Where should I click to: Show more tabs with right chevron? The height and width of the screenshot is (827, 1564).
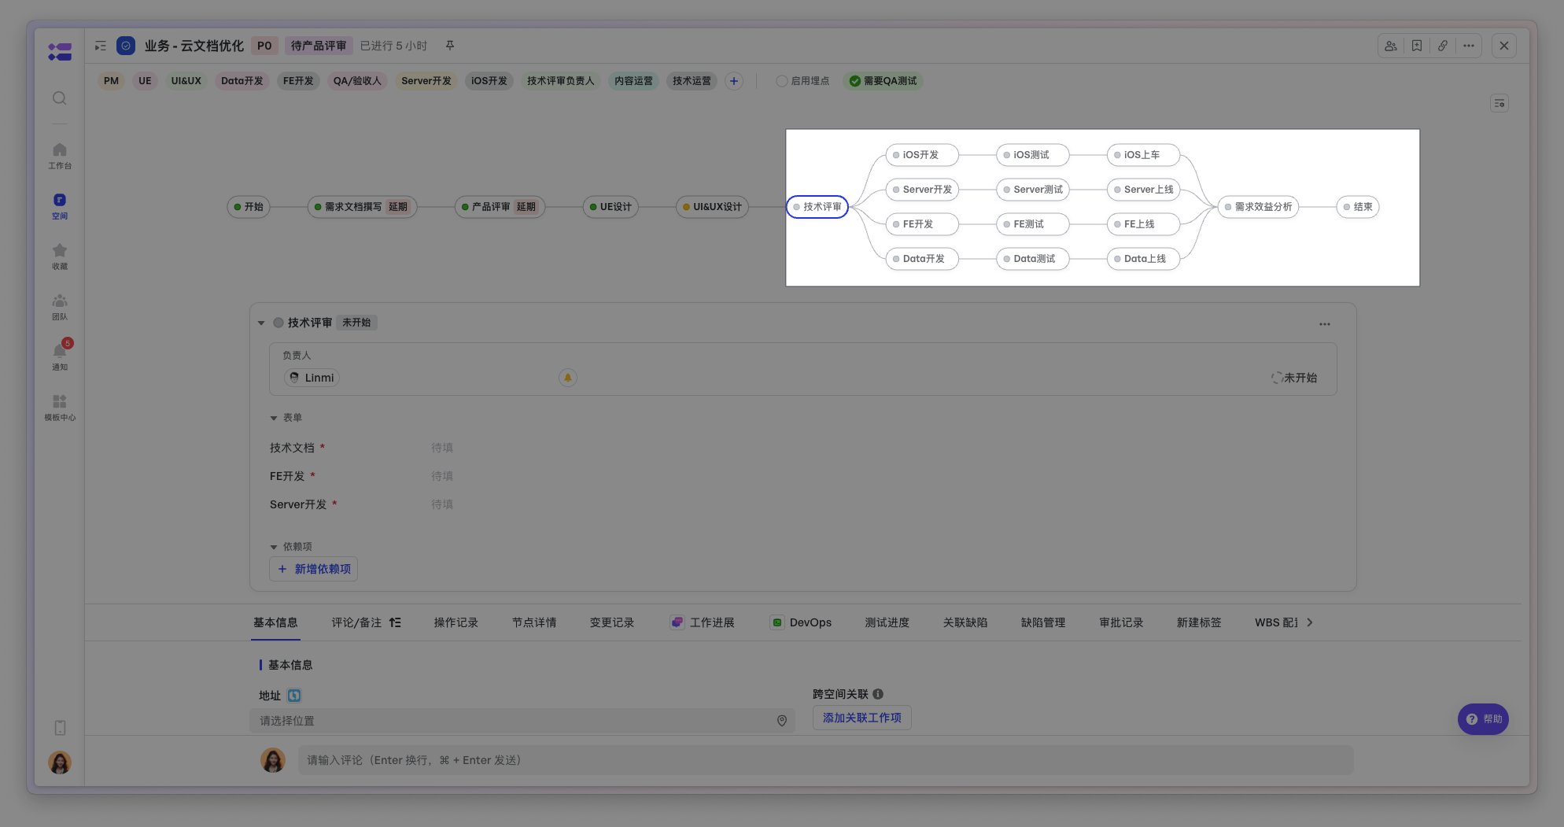pyautogui.click(x=1310, y=622)
